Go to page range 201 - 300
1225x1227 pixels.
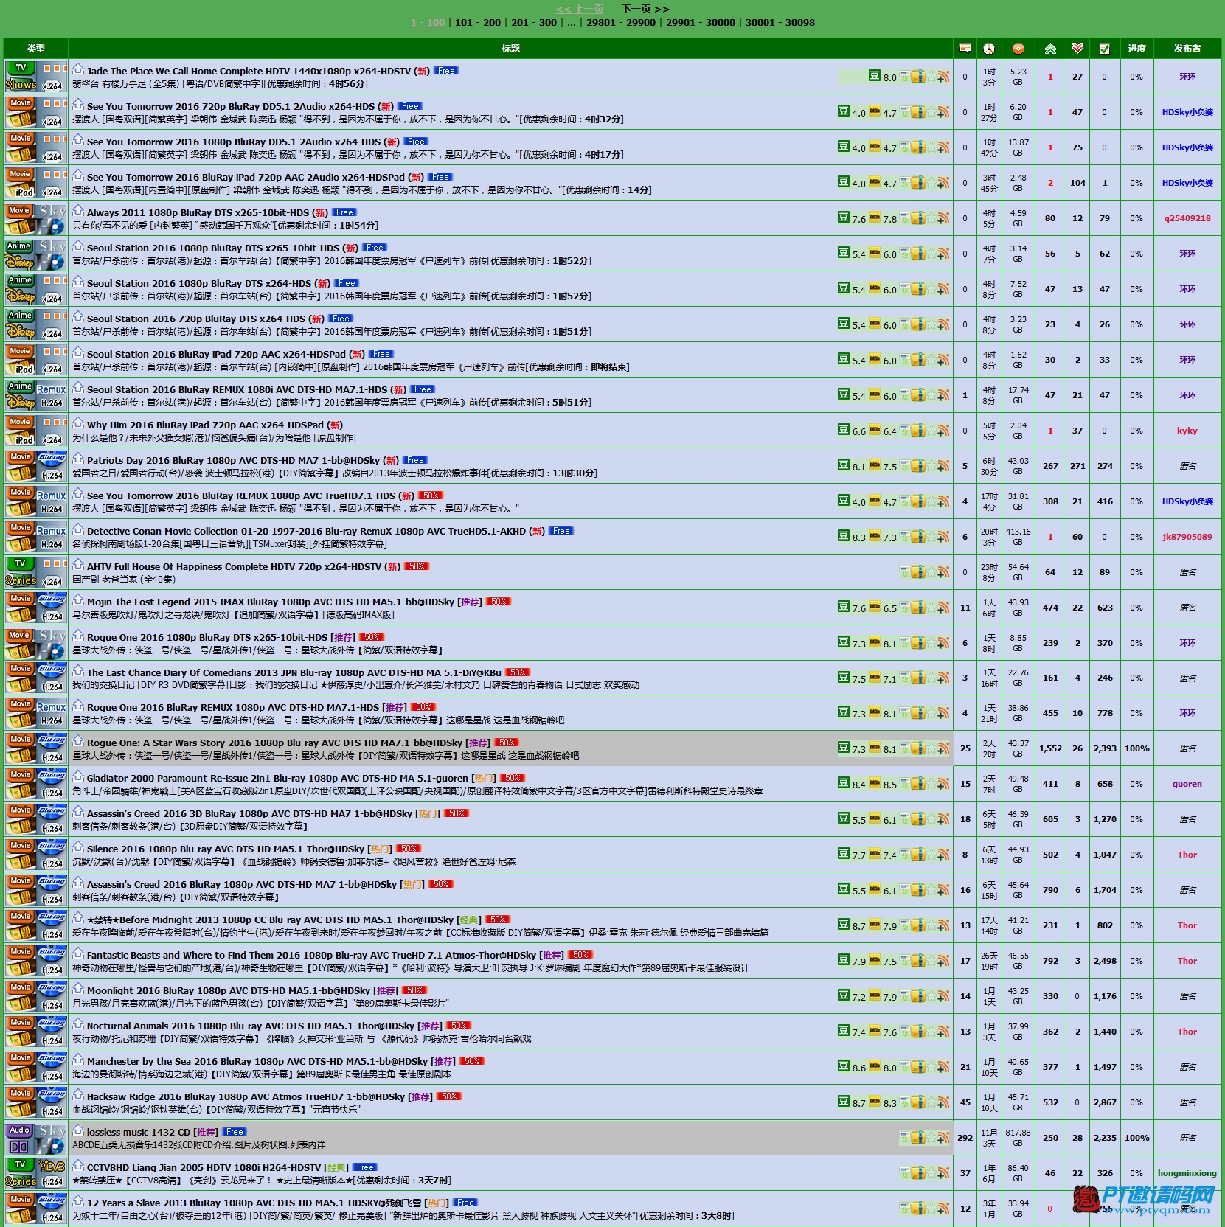click(534, 22)
